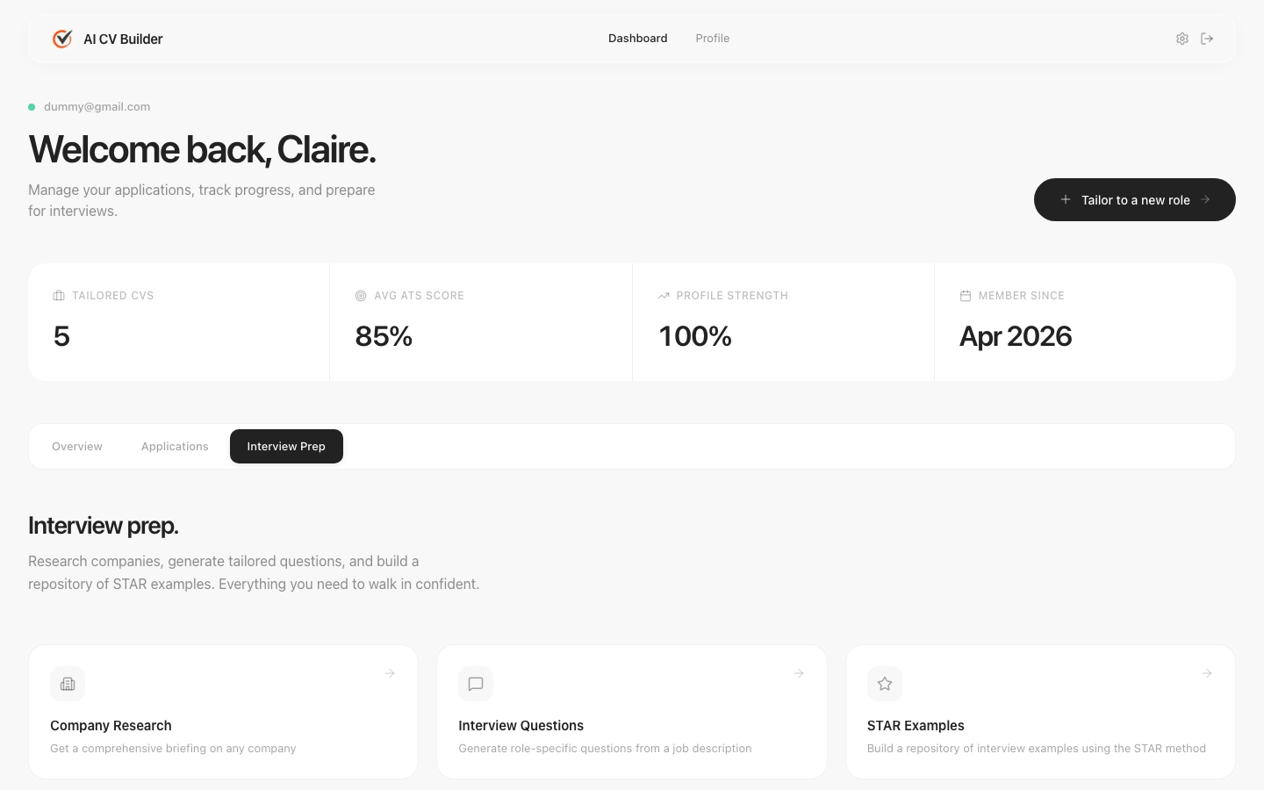
Task: Click the AI CV Builder brand name
Action: pyautogui.click(x=123, y=39)
